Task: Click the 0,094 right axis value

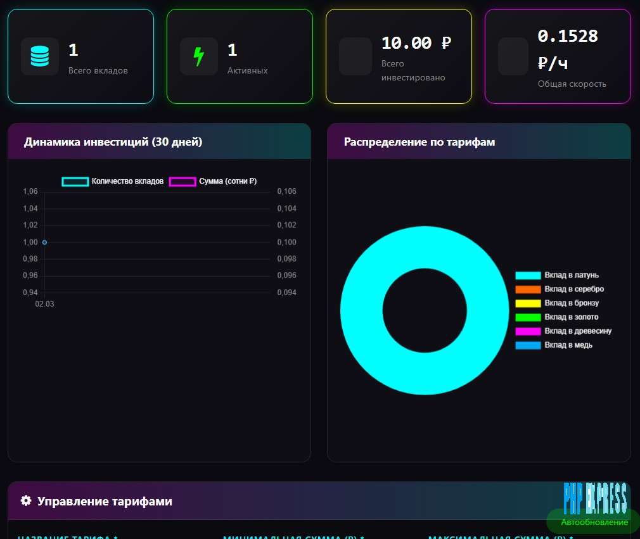Action: click(x=286, y=293)
